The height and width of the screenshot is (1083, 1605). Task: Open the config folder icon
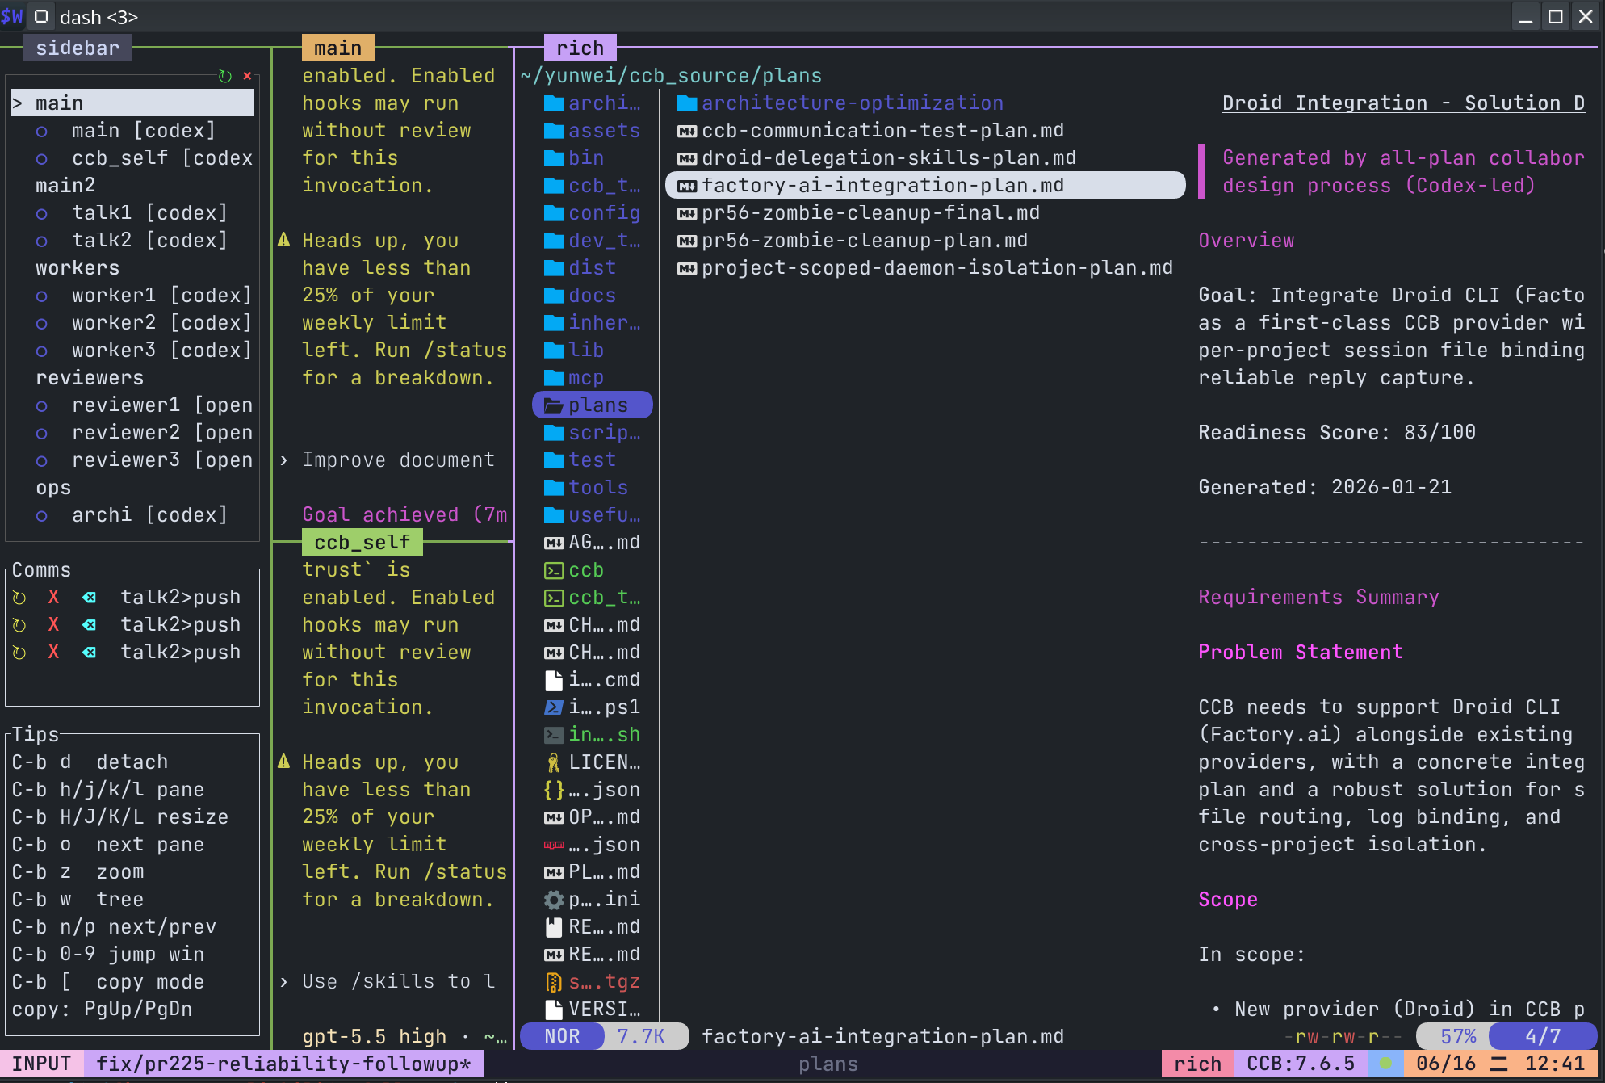pyautogui.click(x=554, y=213)
